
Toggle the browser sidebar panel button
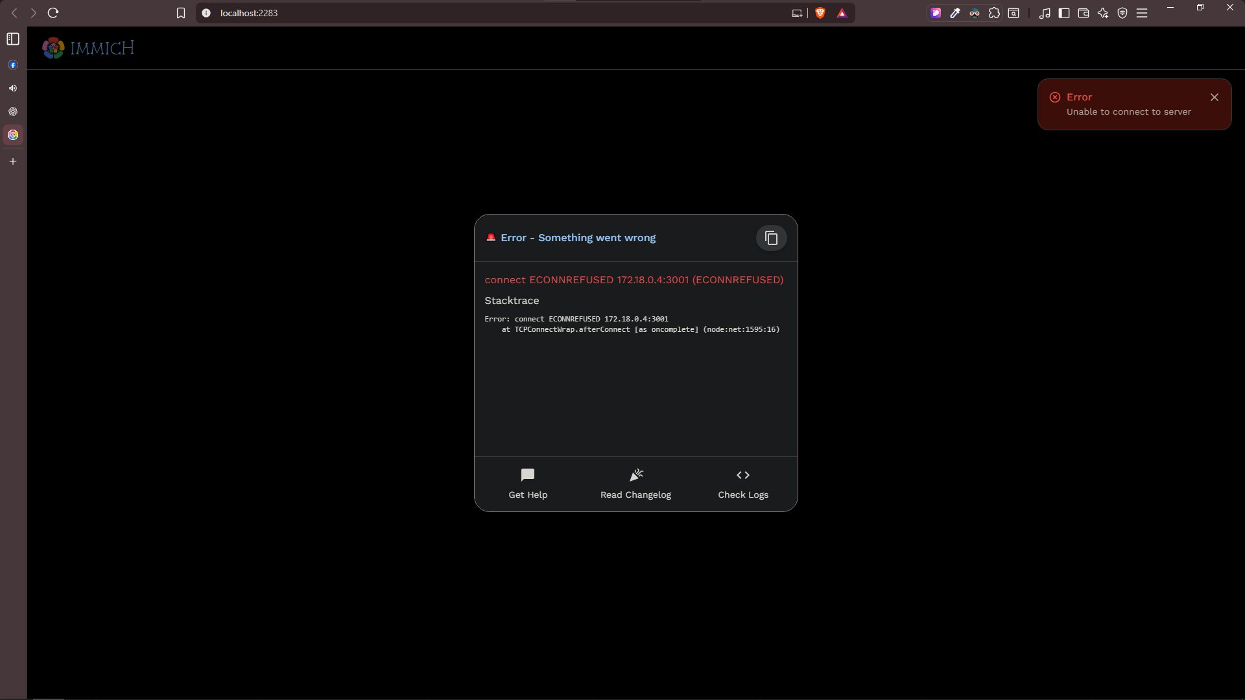pos(1064,13)
